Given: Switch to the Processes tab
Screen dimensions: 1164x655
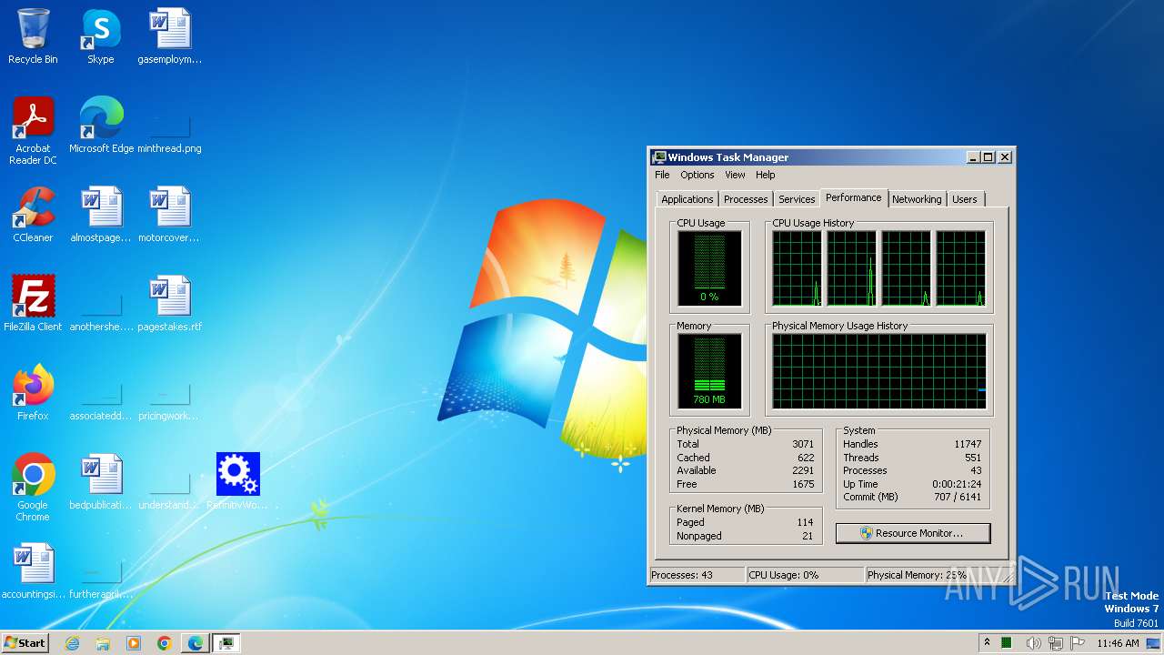Looking at the screenshot, I should pos(746,199).
